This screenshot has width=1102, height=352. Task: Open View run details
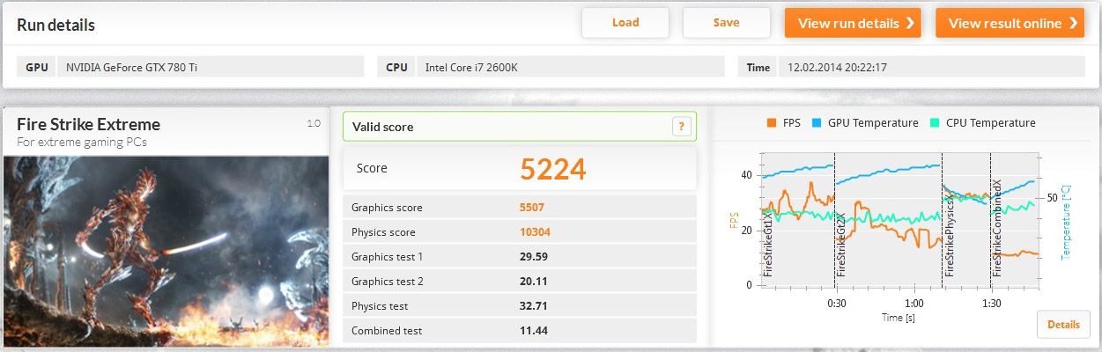click(852, 24)
